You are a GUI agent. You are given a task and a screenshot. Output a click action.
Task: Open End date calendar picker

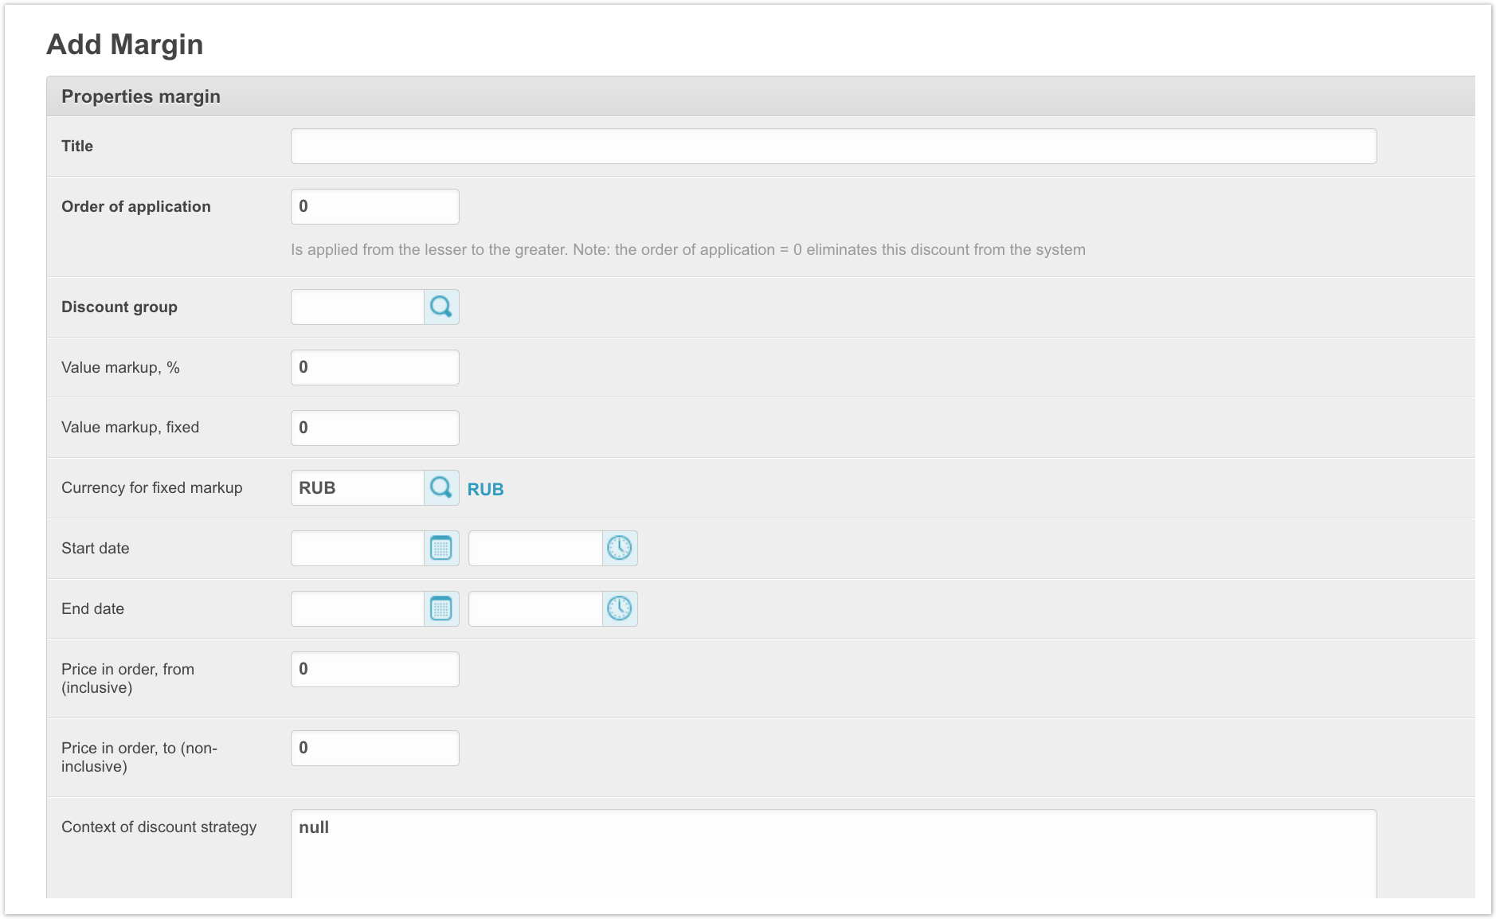click(x=441, y=608)
